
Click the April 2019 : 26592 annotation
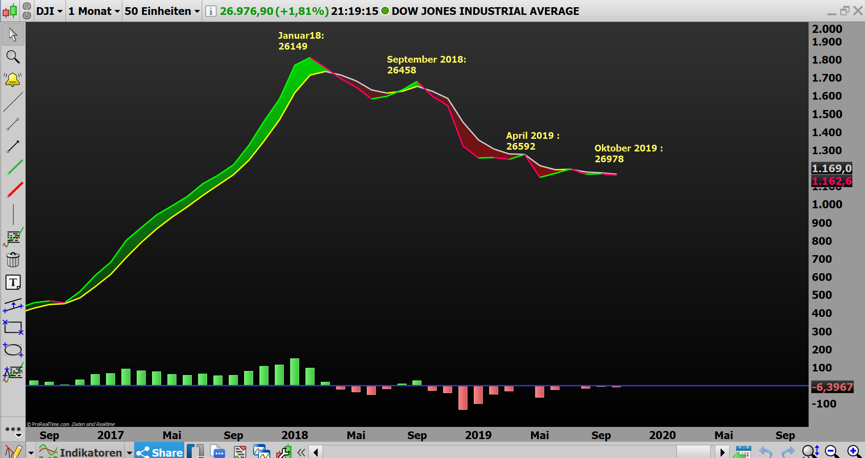click(533, 141)
